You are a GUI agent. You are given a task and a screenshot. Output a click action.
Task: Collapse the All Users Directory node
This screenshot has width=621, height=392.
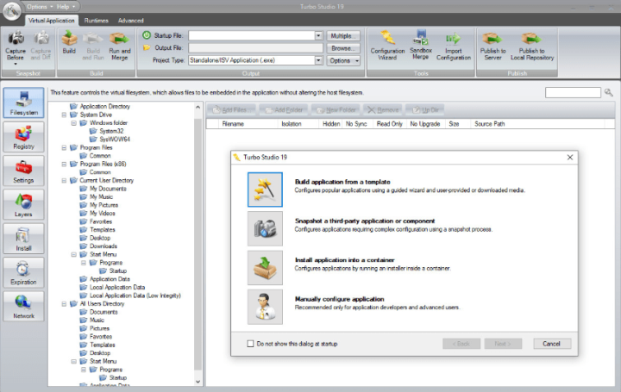(x=64, y=304)
